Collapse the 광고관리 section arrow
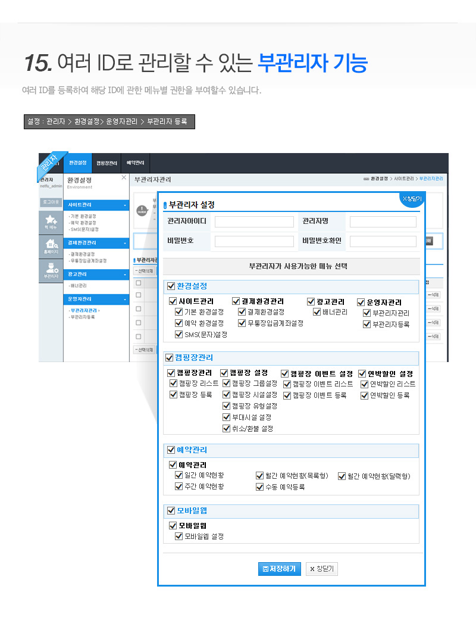Image resolution: width=476 pixels, height=636 pixels. click(x=125, y=275)
